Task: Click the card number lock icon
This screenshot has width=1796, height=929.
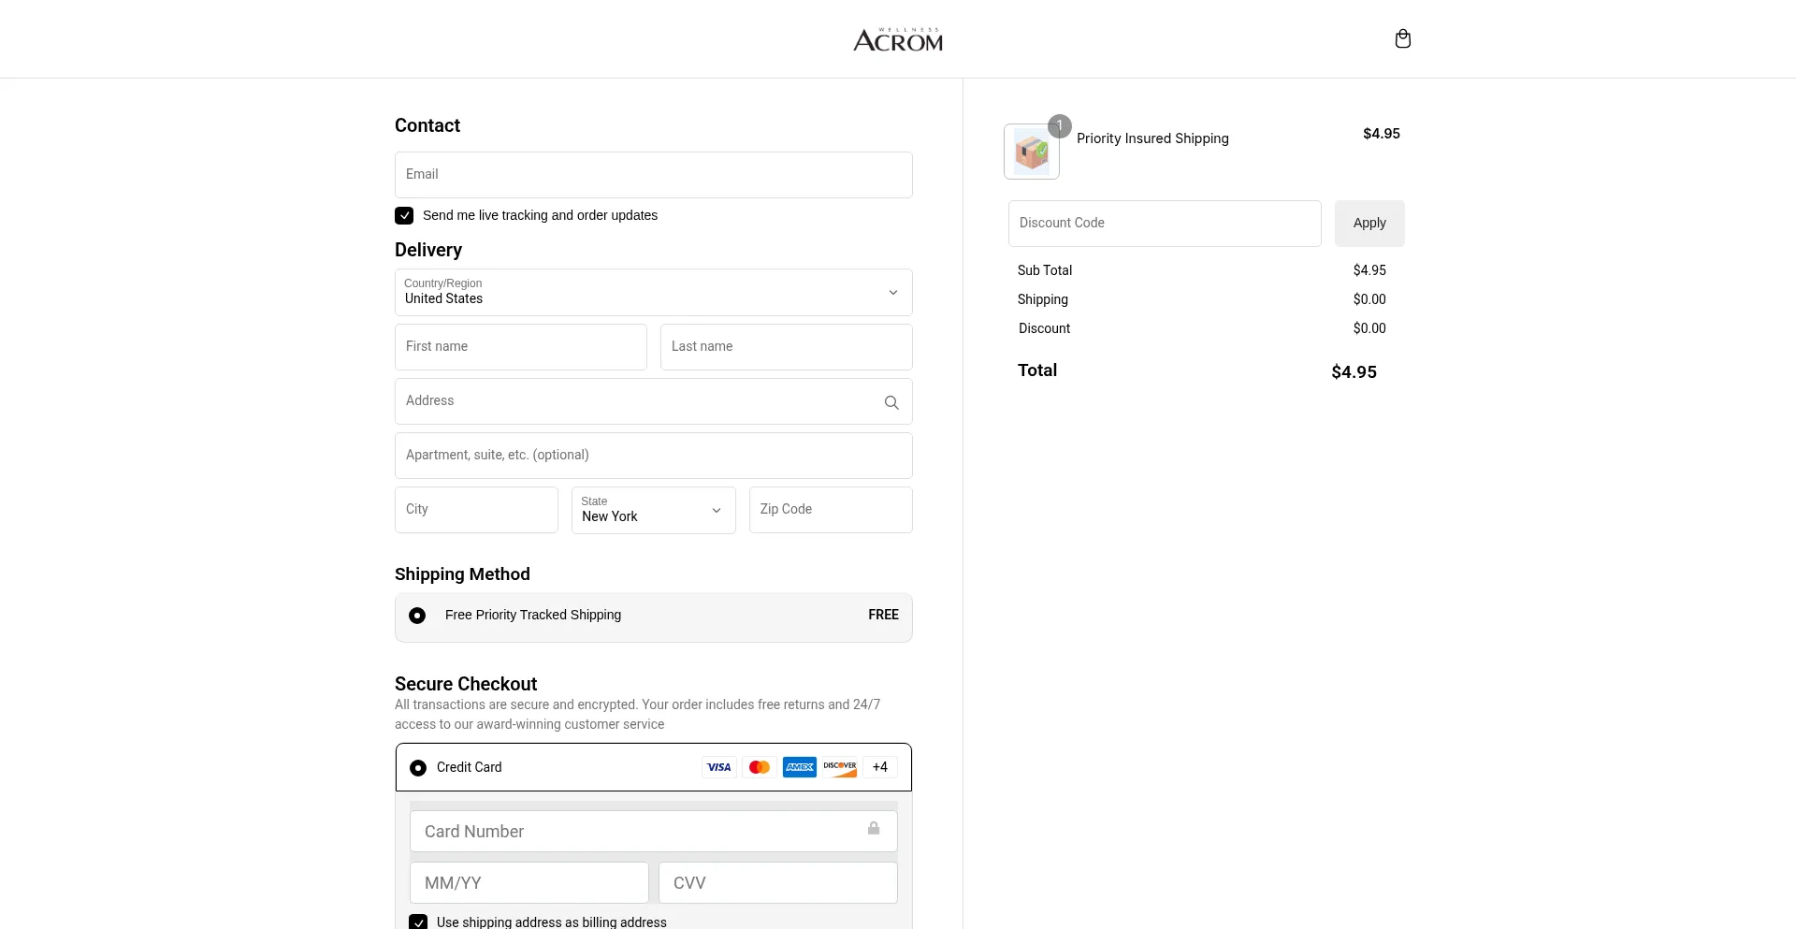Action: click(874, 828)
